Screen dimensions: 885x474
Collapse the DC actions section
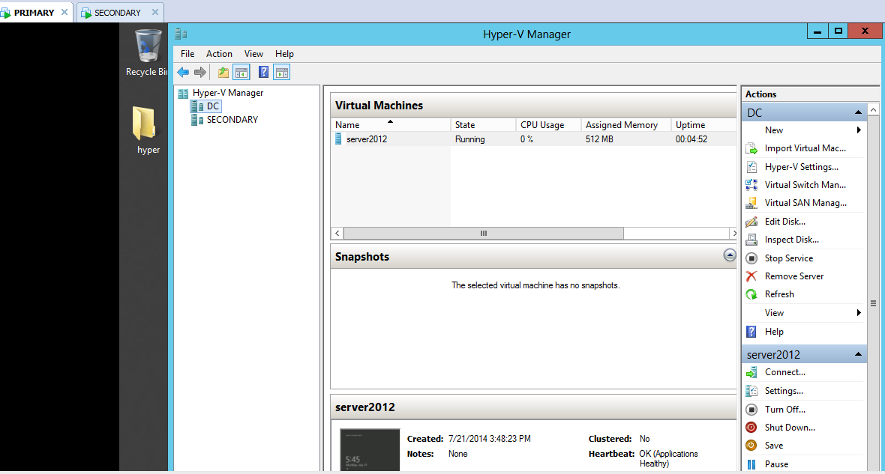coord(858,112)
